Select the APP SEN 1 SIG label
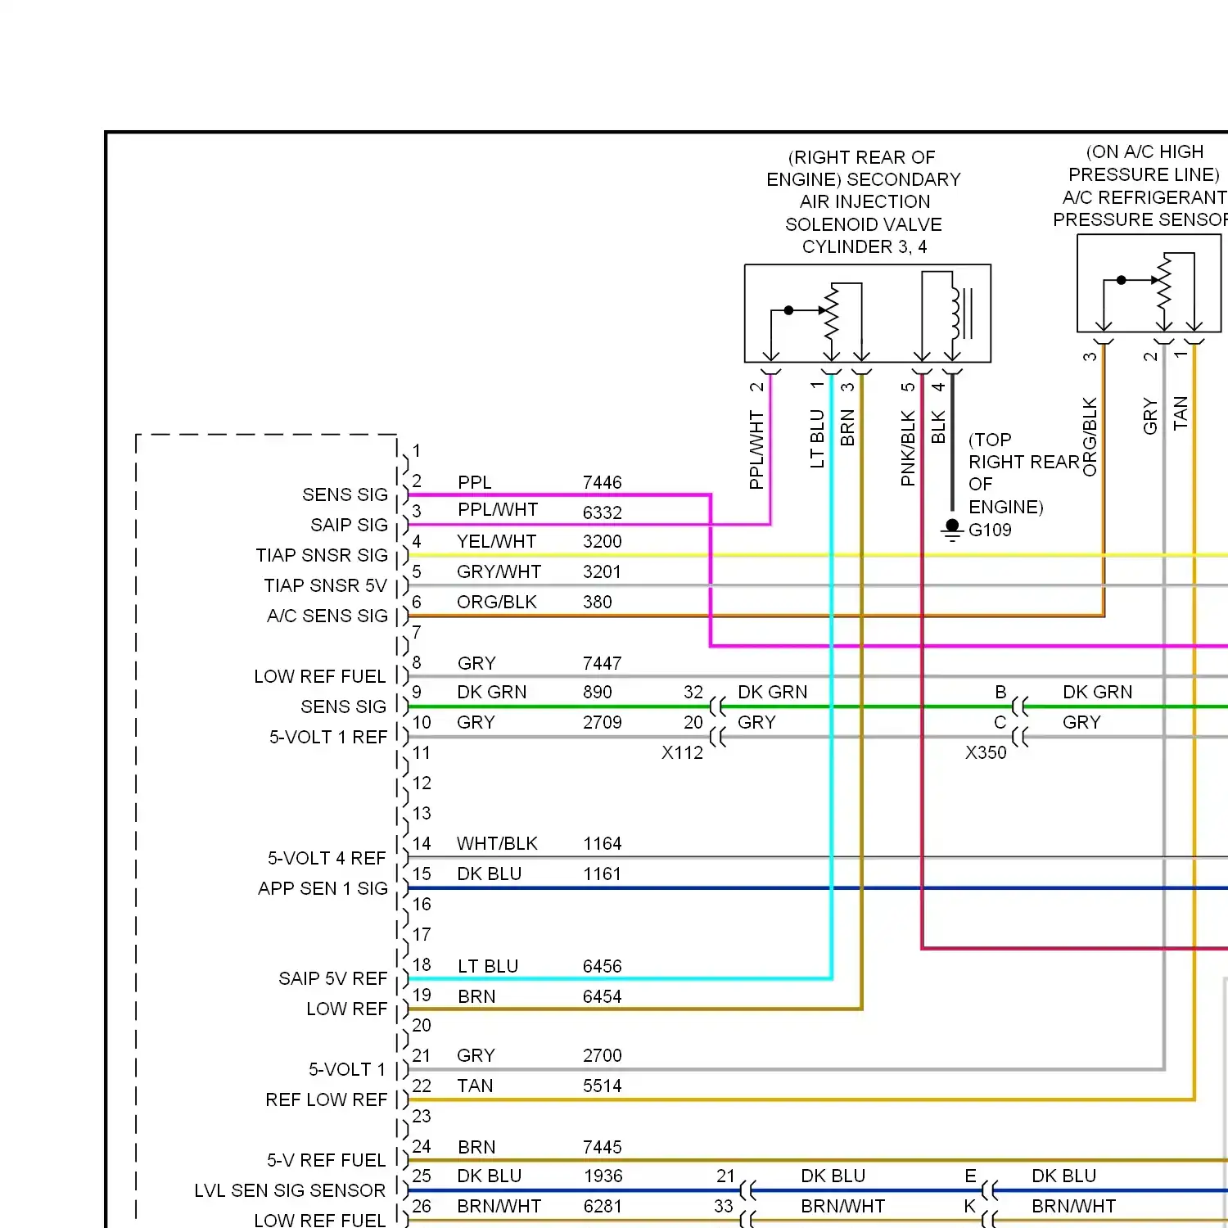Image resolution: width=1228 pixels, height=1228 pixels. (x=323, y=888)
